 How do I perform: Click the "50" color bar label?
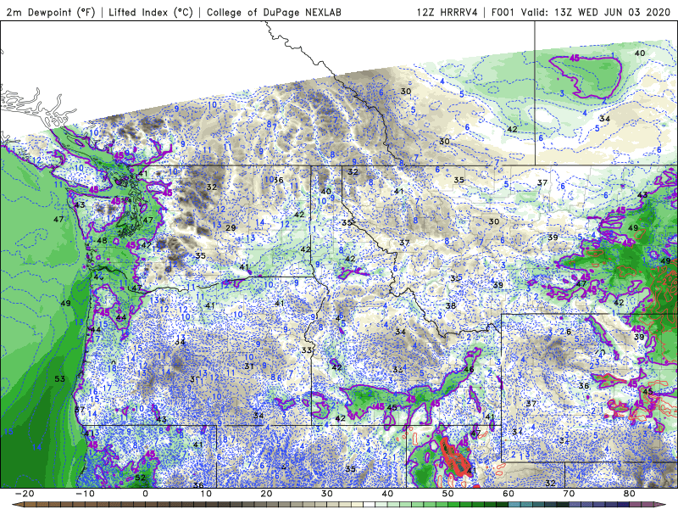pyautogui.click(x=448, y=494)
